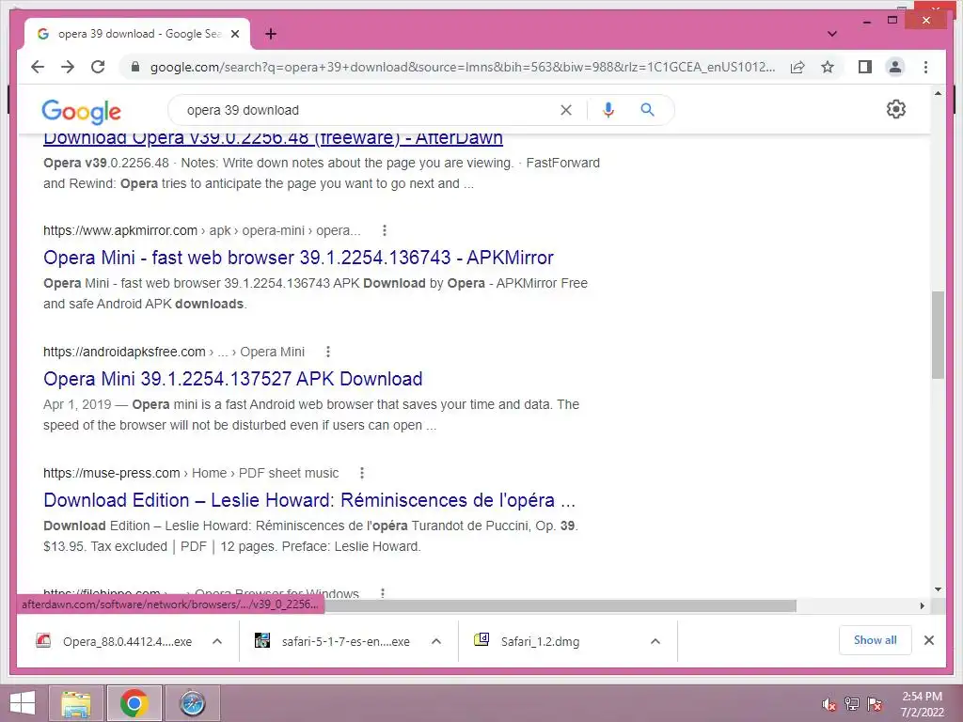Screen dimensions: 963x722
Task: Open more options for the apkmirror.com result
Action: [385, 230]
